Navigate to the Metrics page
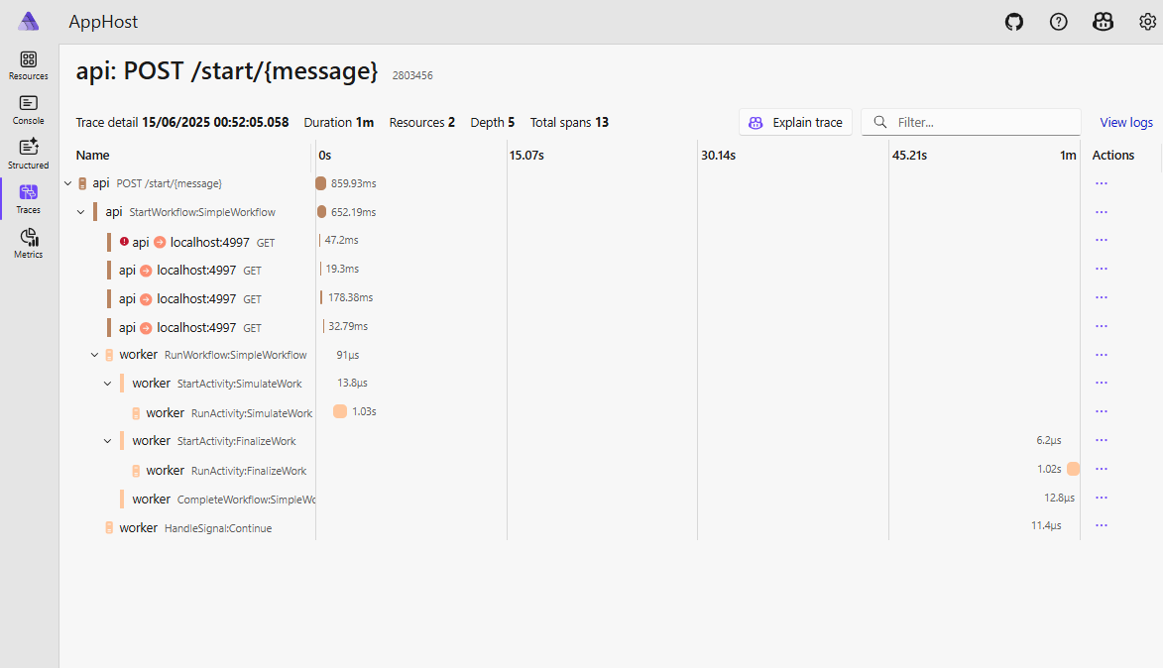Screen dimensions: 1163x668 tap(29, 243)
